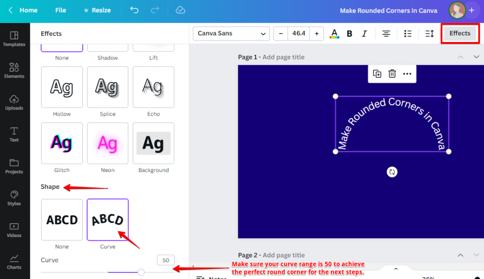Click the Curve slider handle
The height and width of the screenshot is (279, 484).
tap(141, 272)
